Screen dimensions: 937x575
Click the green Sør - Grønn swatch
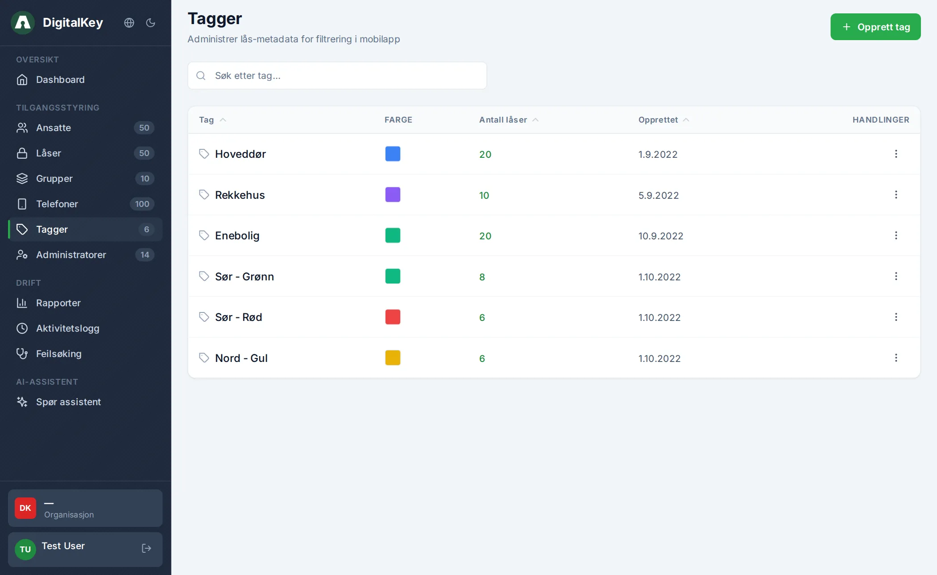click(393, 276)
